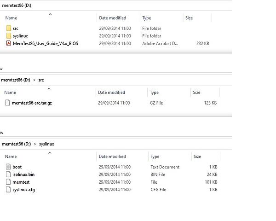Click the sort arrow above Name in root listing

(50, 14)
